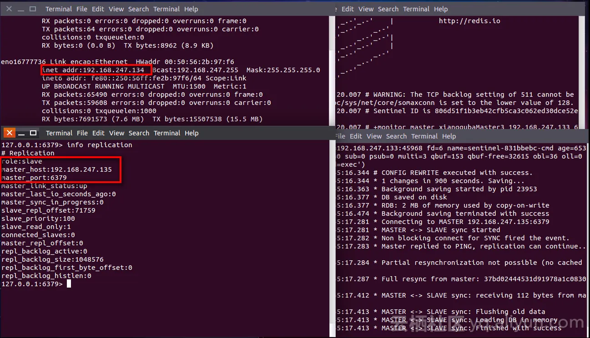This screenshot has height=338, width=590.
Task: Open Edit menu in the sync log terminal
Action: coord(356,136)
